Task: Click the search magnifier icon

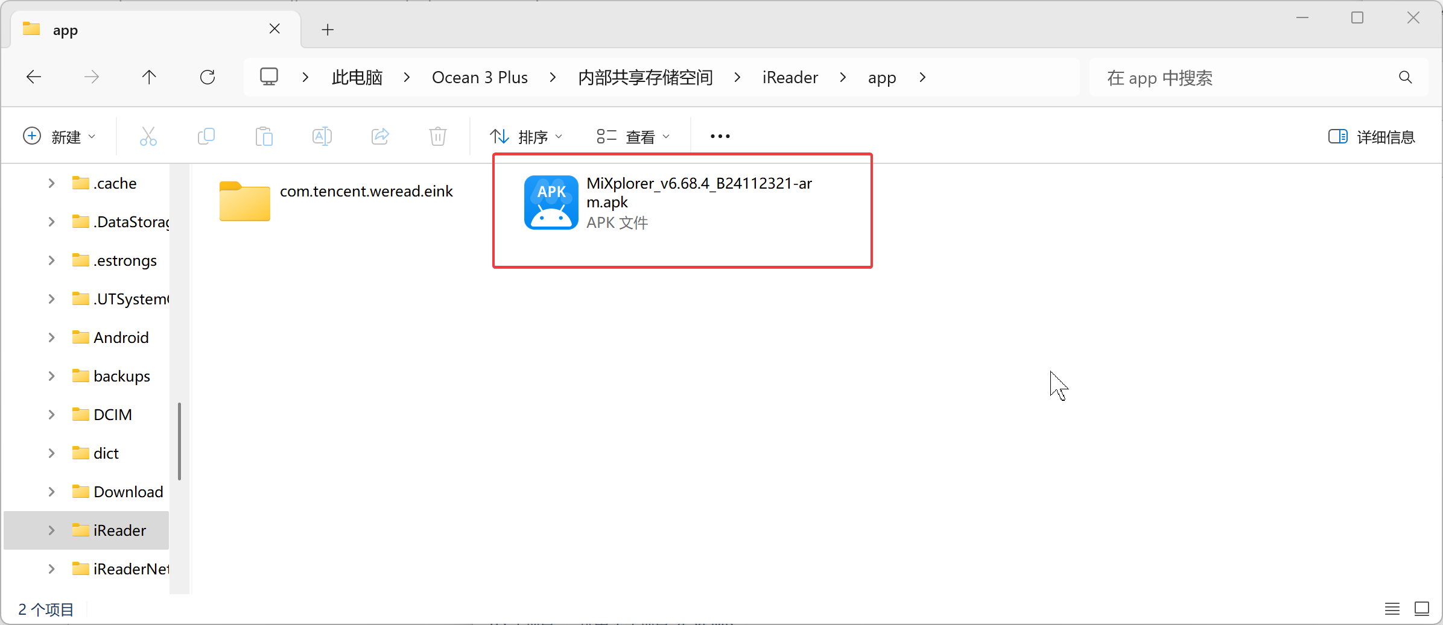Action: [x=1406, y=77]
